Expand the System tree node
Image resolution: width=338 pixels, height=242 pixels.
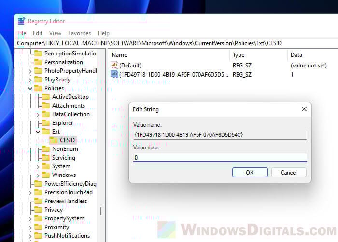point(38,167)
